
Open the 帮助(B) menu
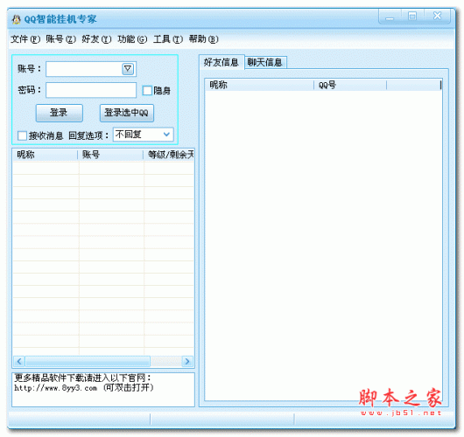click(204, 39)
